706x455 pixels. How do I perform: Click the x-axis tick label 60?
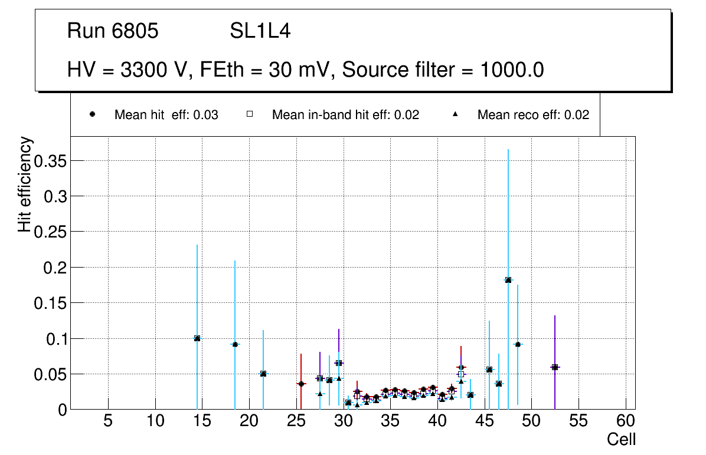626,421
